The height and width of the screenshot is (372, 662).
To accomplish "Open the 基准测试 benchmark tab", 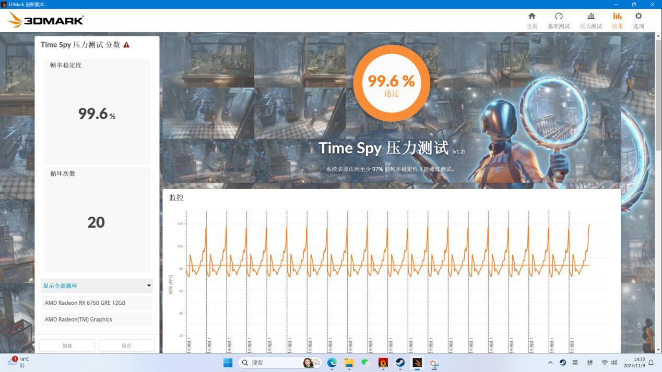I will point(559,20).
